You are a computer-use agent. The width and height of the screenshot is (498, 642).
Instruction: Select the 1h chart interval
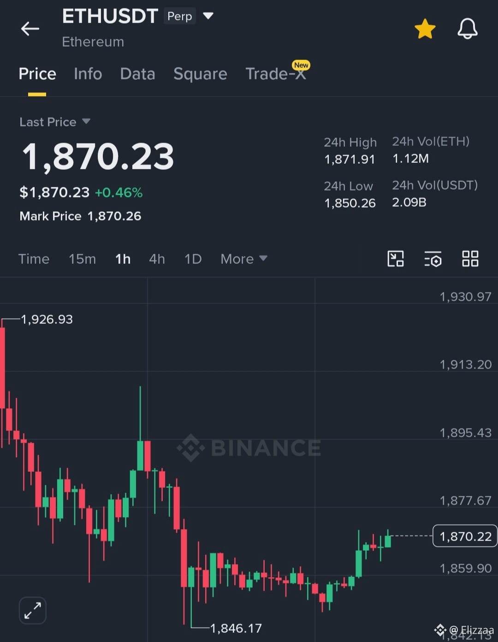(123, 259)
